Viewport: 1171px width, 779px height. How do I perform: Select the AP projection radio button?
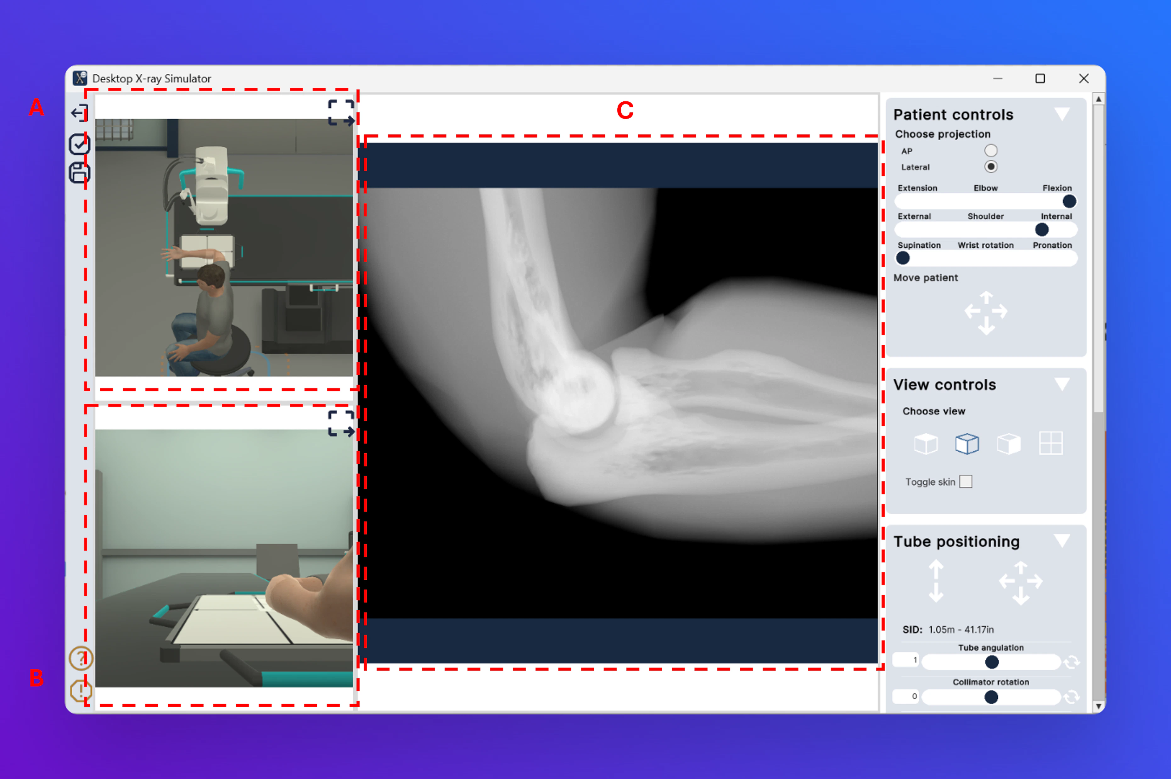click(x=991, y=150)
